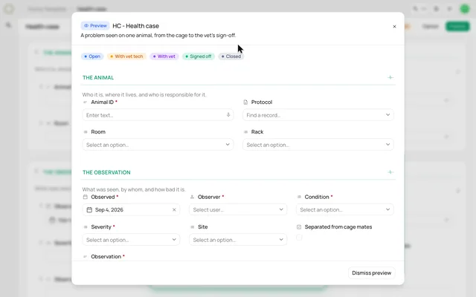Viewport: 476px width, 297px height.
Task: Click the icon inside Animal ID field
Action: 228,115
